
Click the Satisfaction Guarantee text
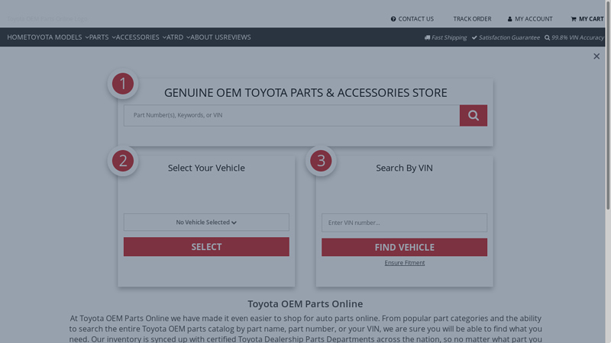click(x=509, y=37)
